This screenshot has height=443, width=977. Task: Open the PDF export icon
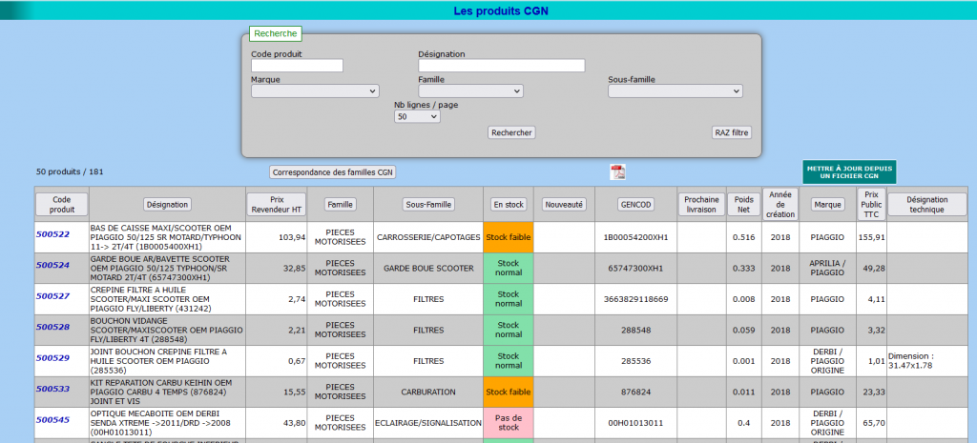pos(617,172)
